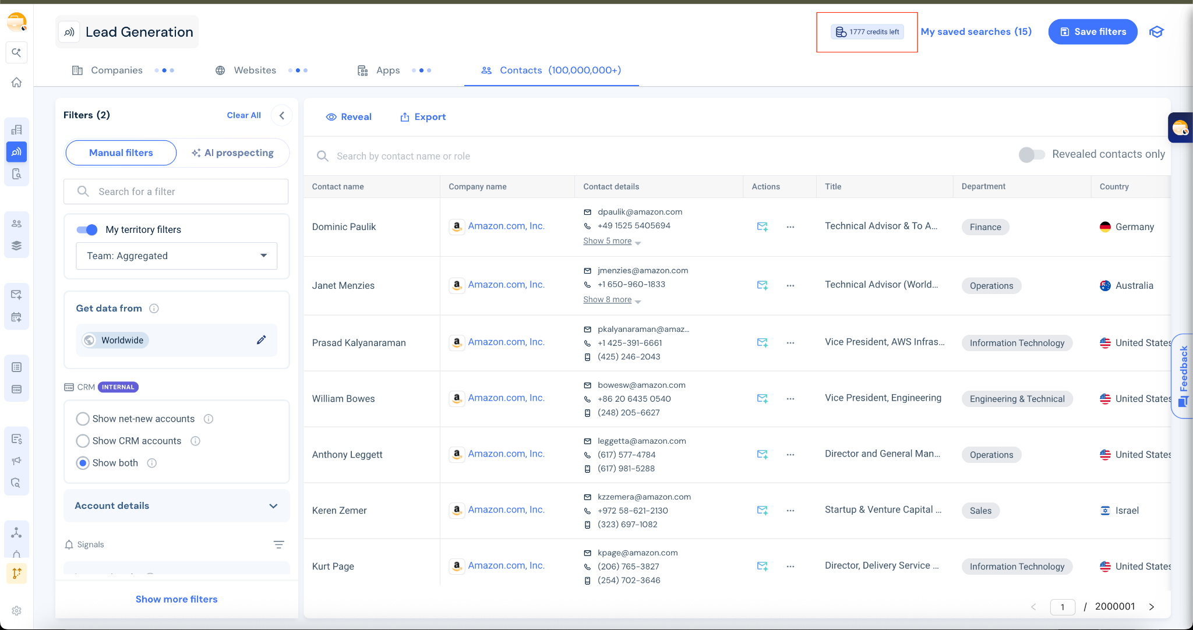Viewport: 1193px width, 630px height.
Task: Click the graduation cap help icon
Action: click(1156, 32)
